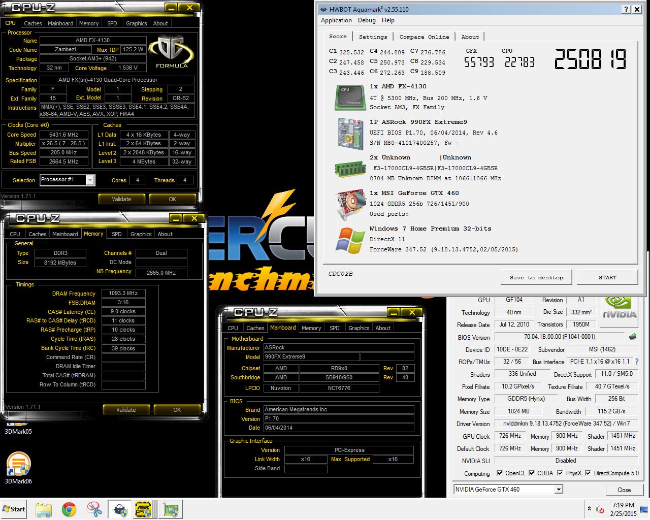The width and height of the screenshot is (650, 520).
Task: Open CPU tab in the Mainboard CPU-Z window
Action: point(233,328)
